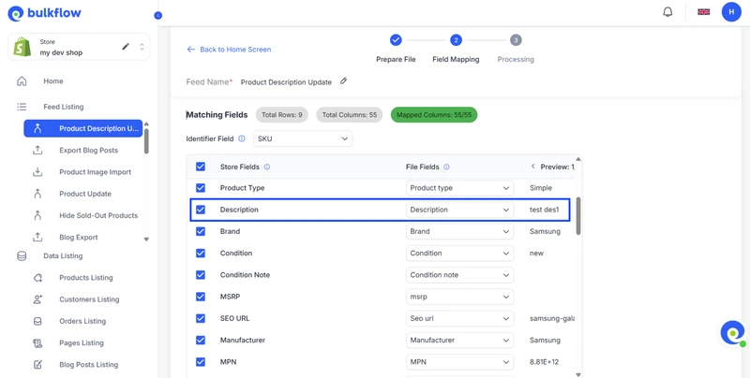Open the chat support widget

(x=733, y=333)
